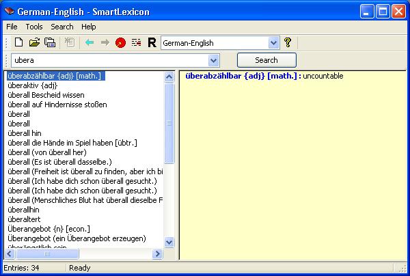Minimize the SmartLexicon window
This screenshot has height=276, width=410.
point(366,12)
